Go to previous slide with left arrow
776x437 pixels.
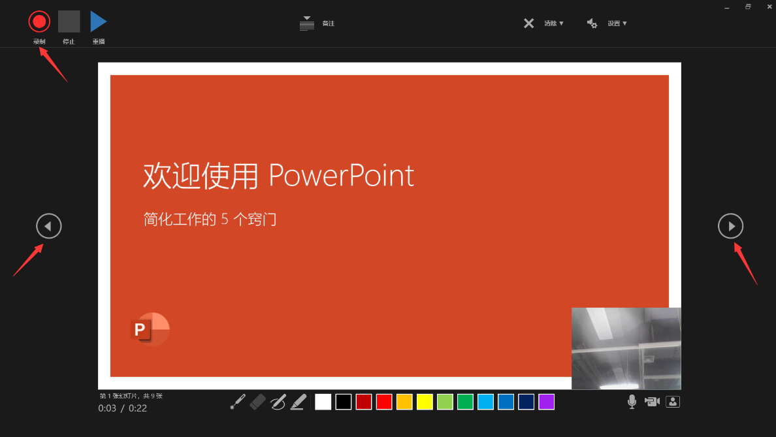(48, 226)
